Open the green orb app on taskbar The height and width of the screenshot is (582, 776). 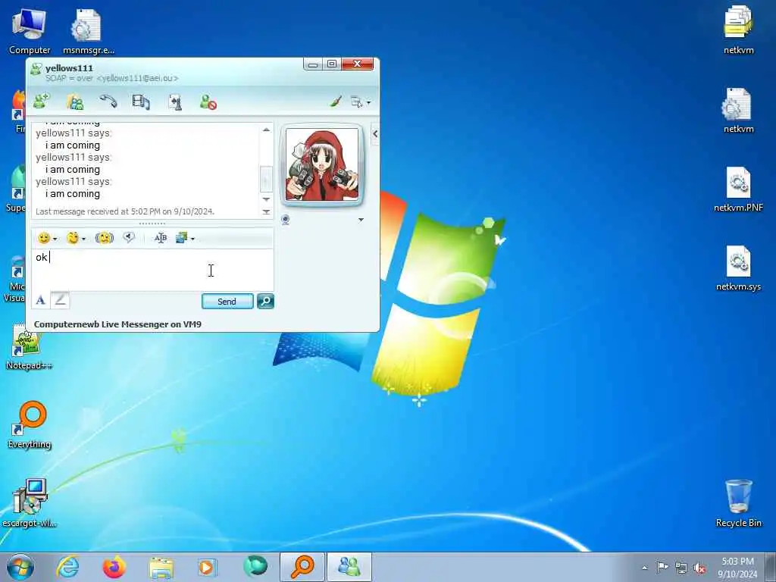[255, 567]
